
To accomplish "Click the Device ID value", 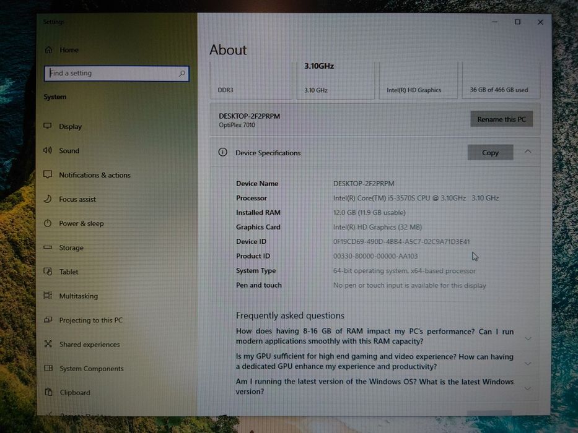I will (x=401, y=241).
